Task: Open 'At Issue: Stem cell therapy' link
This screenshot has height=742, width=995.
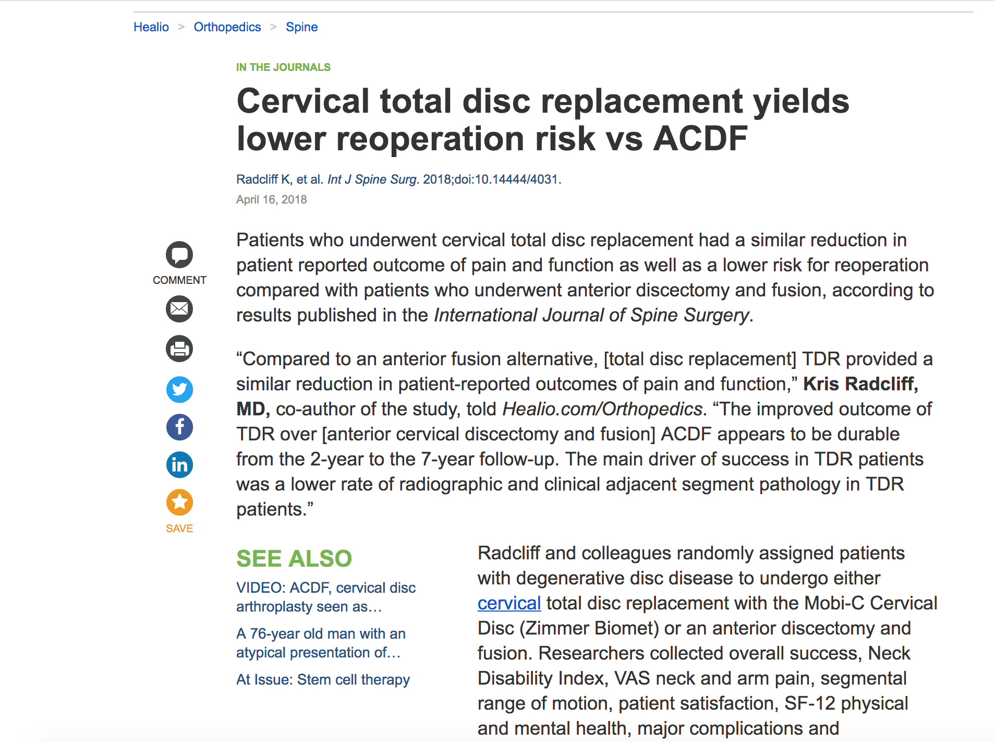Action: pyautogui.click(x=323, y=679)
